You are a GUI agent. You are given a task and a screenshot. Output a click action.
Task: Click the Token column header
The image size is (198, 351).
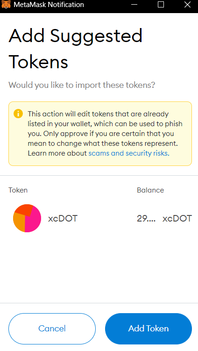pos(18,190)
